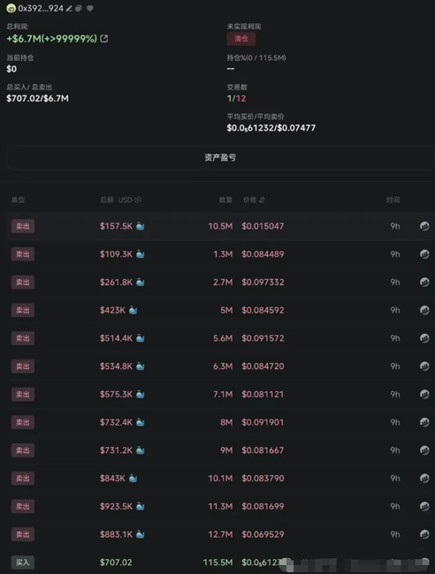Open the share link icon beside +$6.7M profit
The image size is (435, 574).
104,39
